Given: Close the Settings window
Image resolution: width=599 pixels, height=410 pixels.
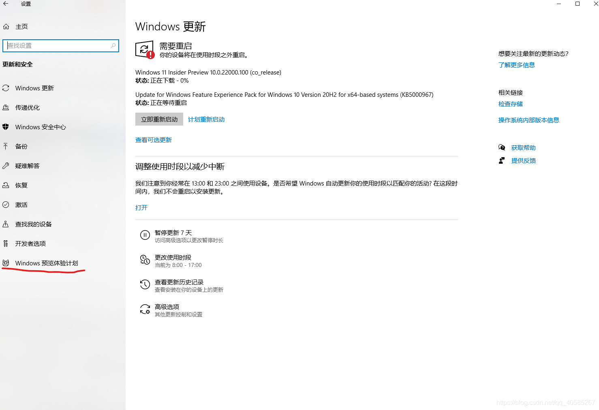Looking at the screenshot, I should (595, 4).
